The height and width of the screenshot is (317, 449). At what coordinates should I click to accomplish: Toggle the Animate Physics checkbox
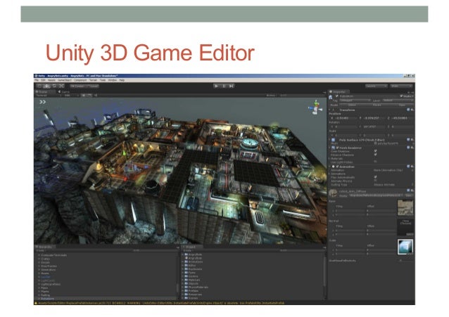pos(375,181)
